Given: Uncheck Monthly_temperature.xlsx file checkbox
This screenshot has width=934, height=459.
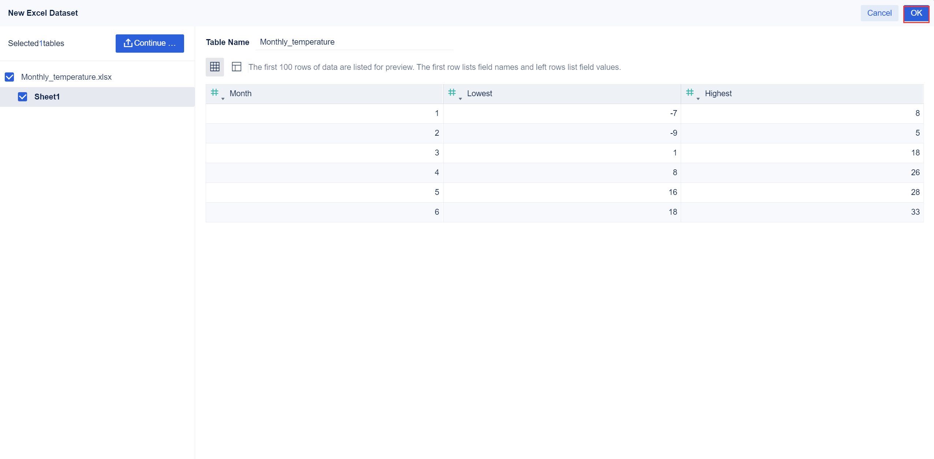Looking at the screenshot, I should (x=10, y=77).
